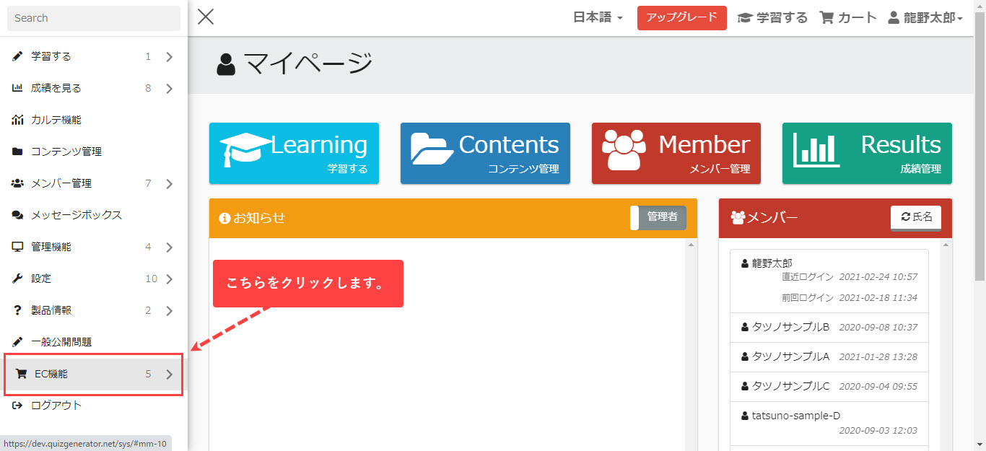Open the cart icon in top bar
This screenshot has height=451, width=986.
826,18
